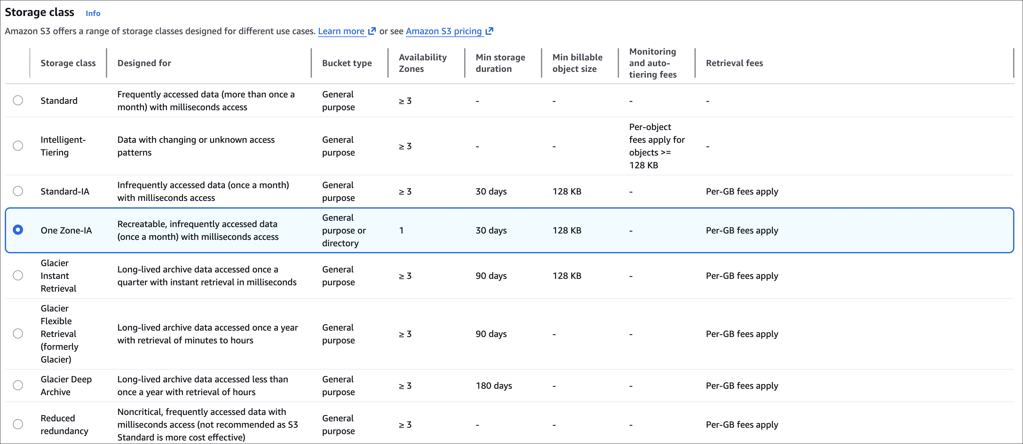Select the Standard-IA radio button
The width and height of the screenshot is (1023, 444).
pos(18,191)
